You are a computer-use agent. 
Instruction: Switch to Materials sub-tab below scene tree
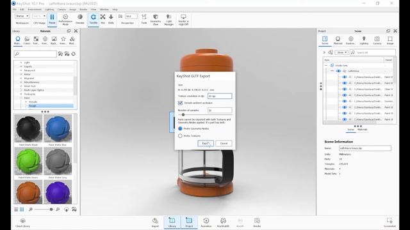click(x=362, y=130)
